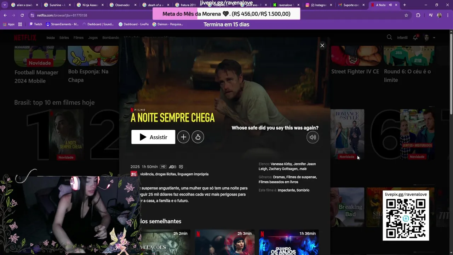Open the StreamElements bookmark
Screen dimensions: 453x255
(62, 24)
